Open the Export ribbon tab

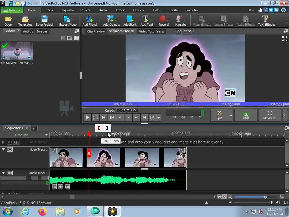click(x=121, y=10)
